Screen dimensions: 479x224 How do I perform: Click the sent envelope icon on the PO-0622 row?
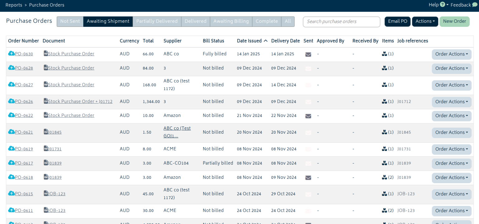[308, 116]
